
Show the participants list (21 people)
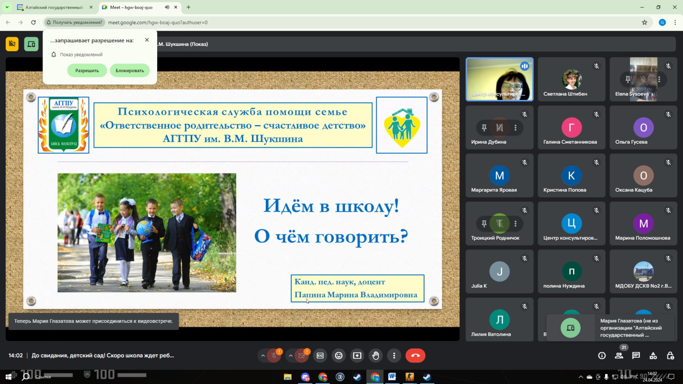[619, 355]
